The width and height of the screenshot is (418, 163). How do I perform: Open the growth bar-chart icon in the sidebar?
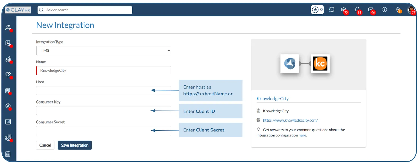tap(8, 59)
